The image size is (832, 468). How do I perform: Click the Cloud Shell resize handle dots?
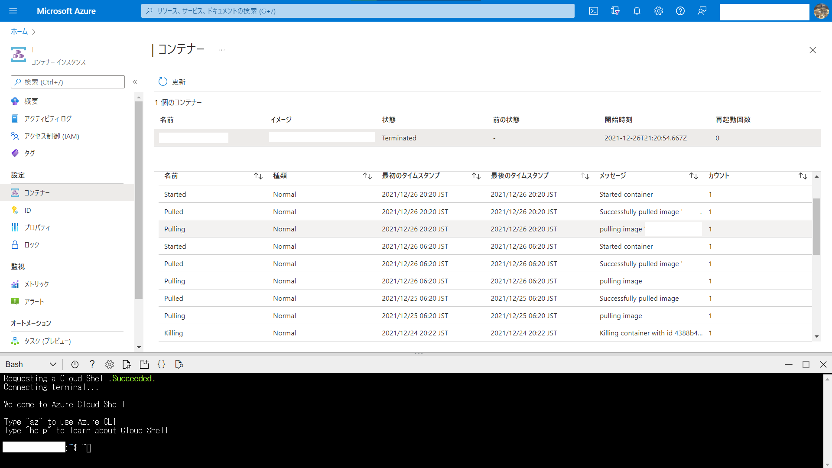419,353
